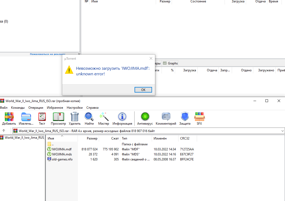
Task: Run the Антивирус scan tool
Action: tap(145, 119)
